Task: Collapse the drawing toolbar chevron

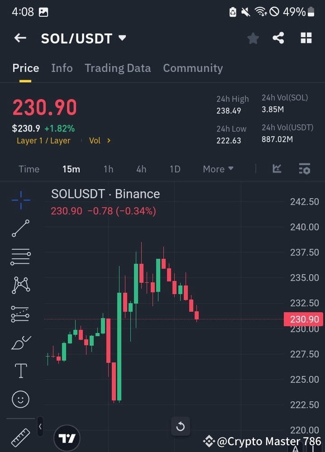Action: pyautogui.click(x=40, y=426)
